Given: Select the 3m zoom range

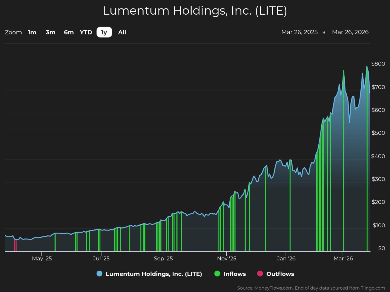Looking at the screenshot, I should [x=50, y=32].
